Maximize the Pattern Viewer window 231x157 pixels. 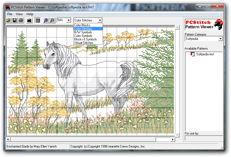(x=207, y=6)
